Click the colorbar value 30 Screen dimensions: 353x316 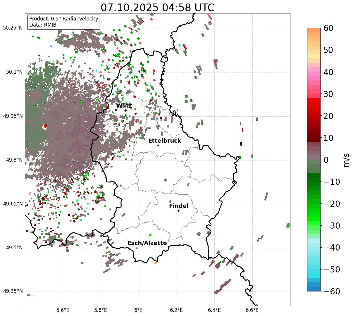click(x=329, y=94)
